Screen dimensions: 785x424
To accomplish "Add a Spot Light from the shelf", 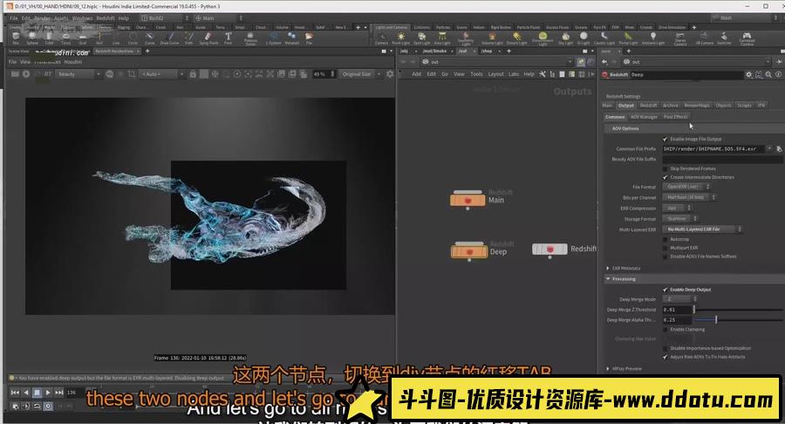I will click(x=421, y=38).
